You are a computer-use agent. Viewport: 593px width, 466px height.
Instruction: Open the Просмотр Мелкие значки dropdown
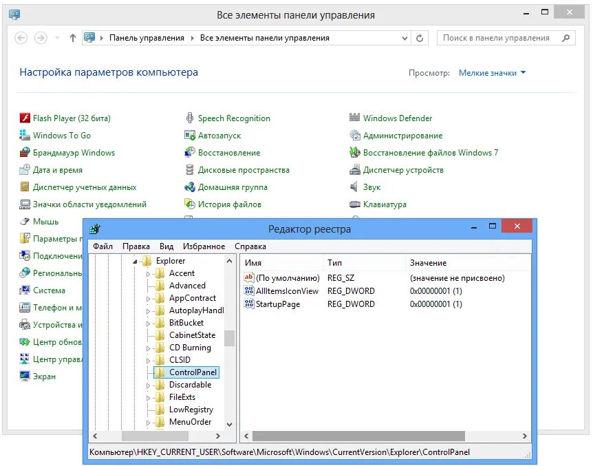492,73
